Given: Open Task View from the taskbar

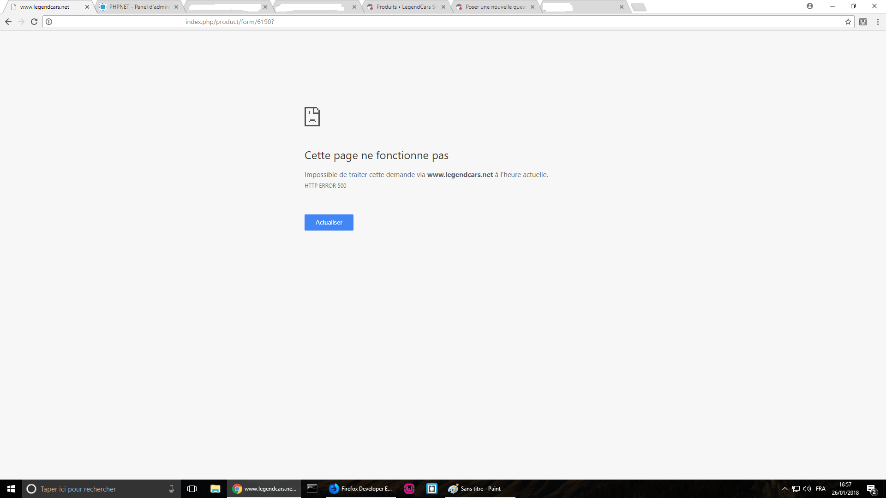Looking at the screenshot, I should click(192, 489).
